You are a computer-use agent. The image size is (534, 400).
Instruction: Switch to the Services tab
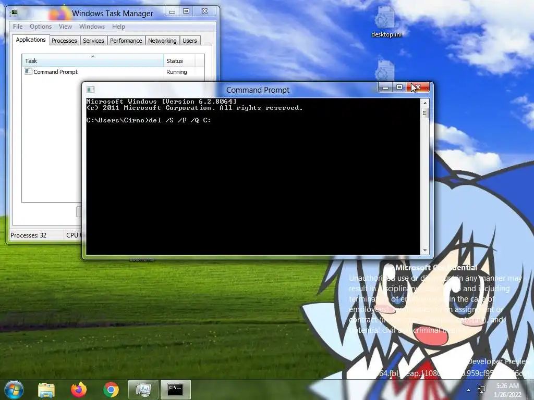point(93,41)
